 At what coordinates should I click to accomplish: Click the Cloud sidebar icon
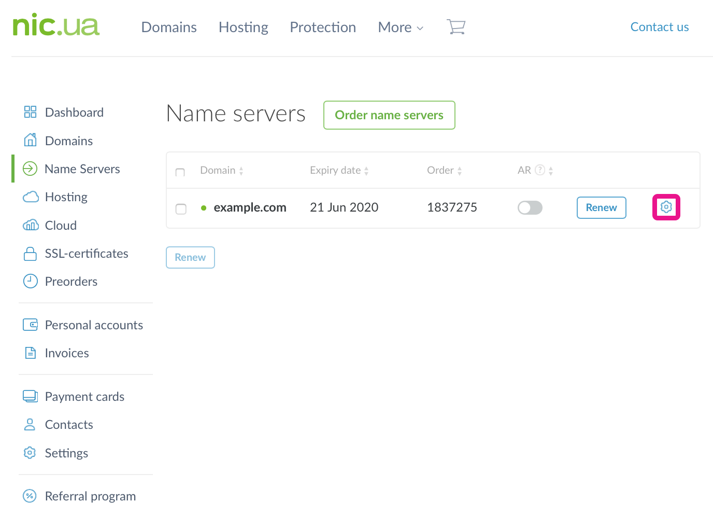(31, 225)
